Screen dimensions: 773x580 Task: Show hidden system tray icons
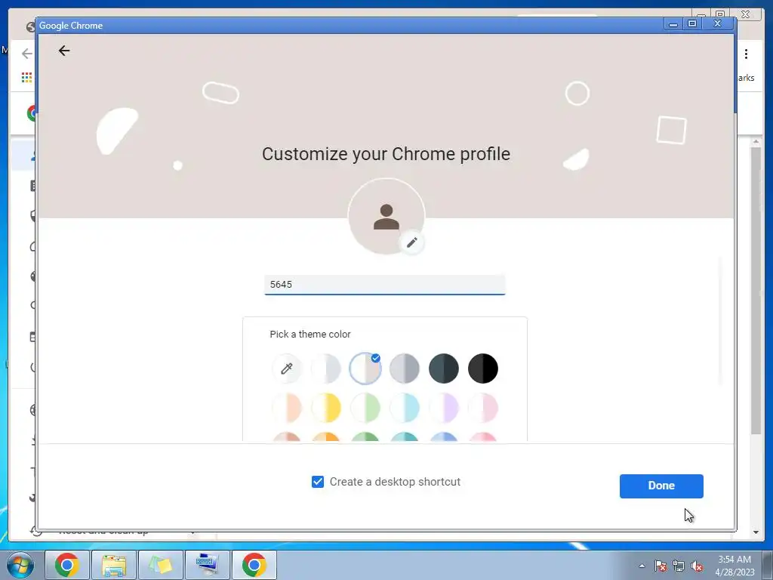click(x=642, y=566)
